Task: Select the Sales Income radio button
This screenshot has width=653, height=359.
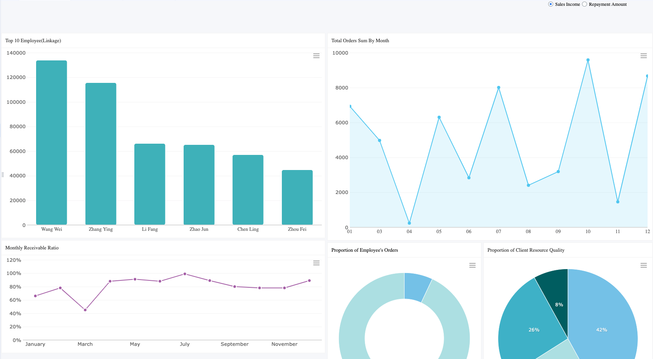Action: (551, 4)
